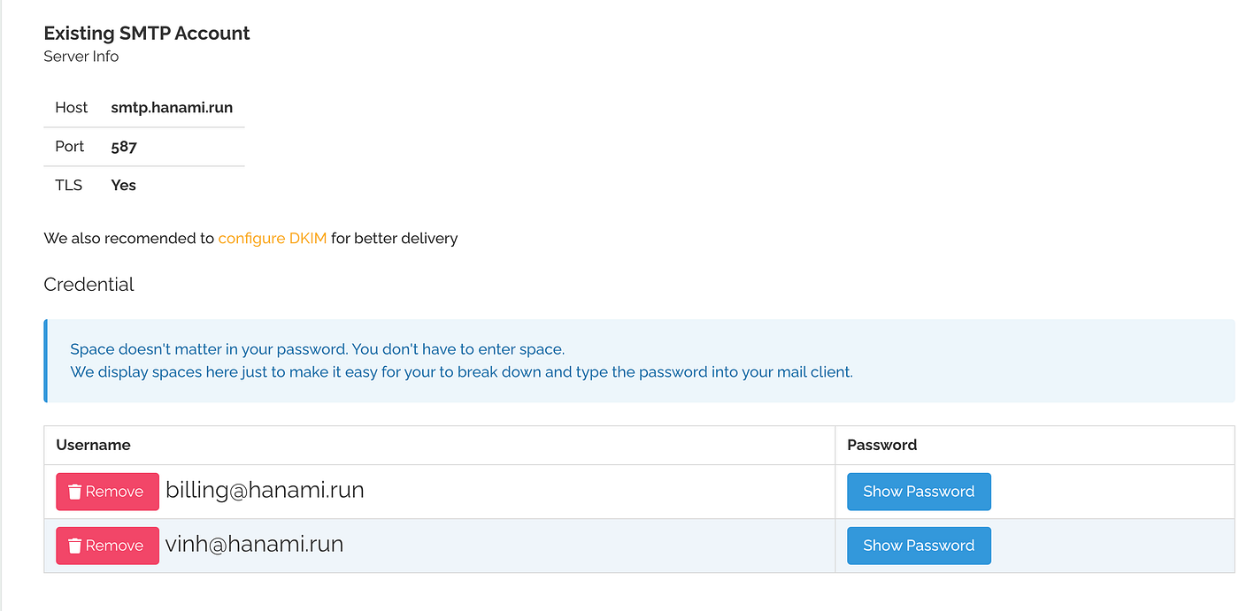1239x611 pixels.
Task: Show password for billing@hanami.run
Action: 919,492
